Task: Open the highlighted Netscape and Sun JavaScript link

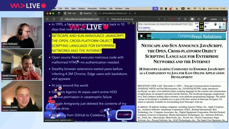Action: pyautogui.click(x=88, y=43)
